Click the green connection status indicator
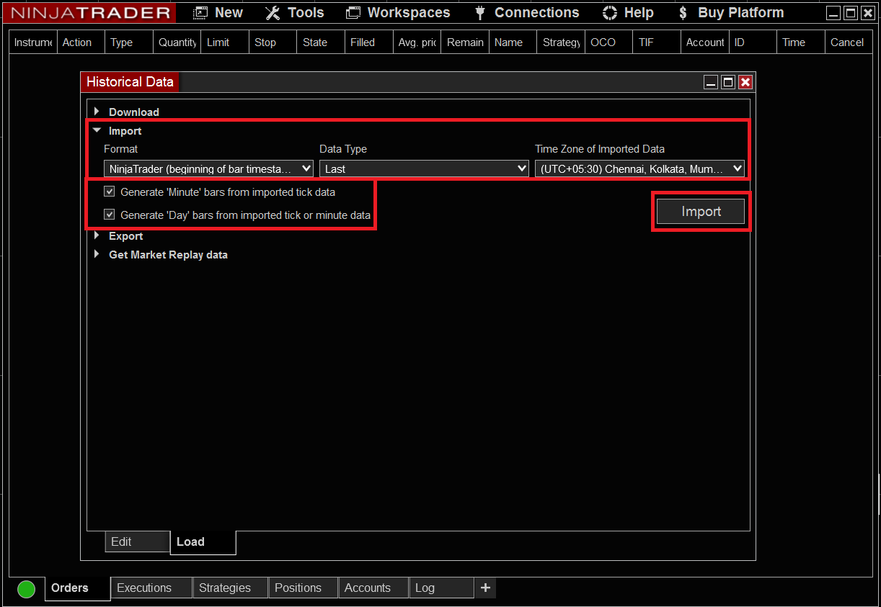Screen dimensions: 881x607 pyautogui.click(x=26, y=589)
